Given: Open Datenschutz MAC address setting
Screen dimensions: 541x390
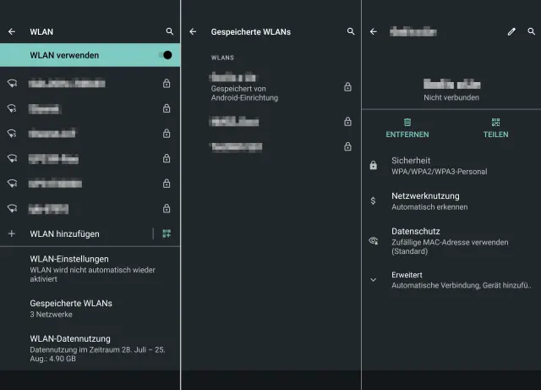Looking at the screenshot, I should click(448, 240).
